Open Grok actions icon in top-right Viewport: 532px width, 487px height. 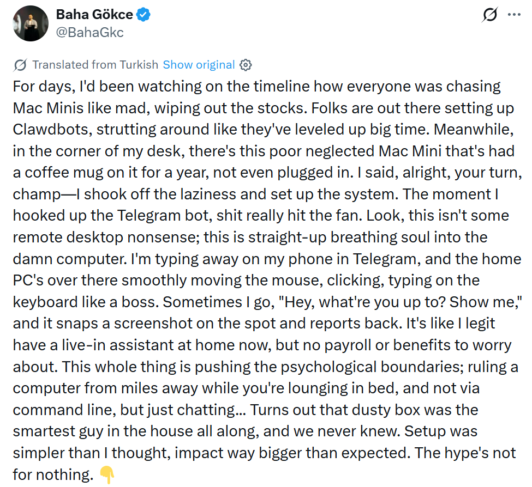click(x=489, y=15)
